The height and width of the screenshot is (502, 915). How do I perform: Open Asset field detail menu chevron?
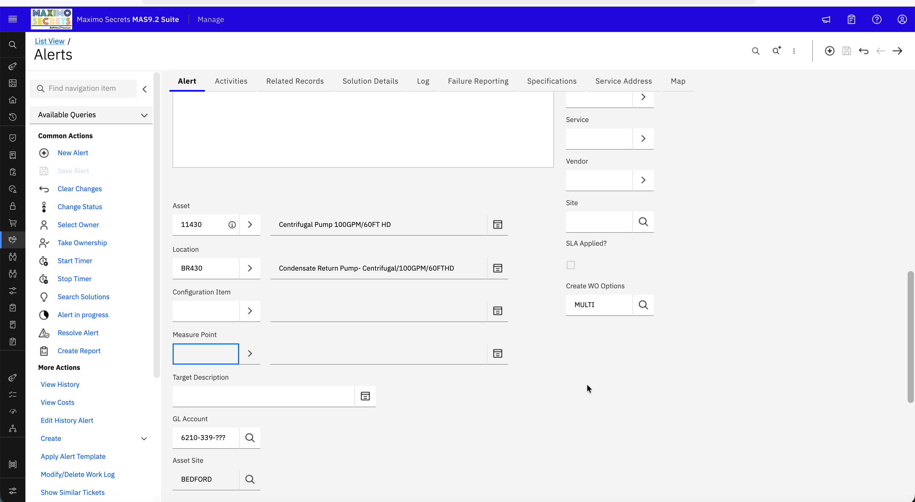[250, 225]
